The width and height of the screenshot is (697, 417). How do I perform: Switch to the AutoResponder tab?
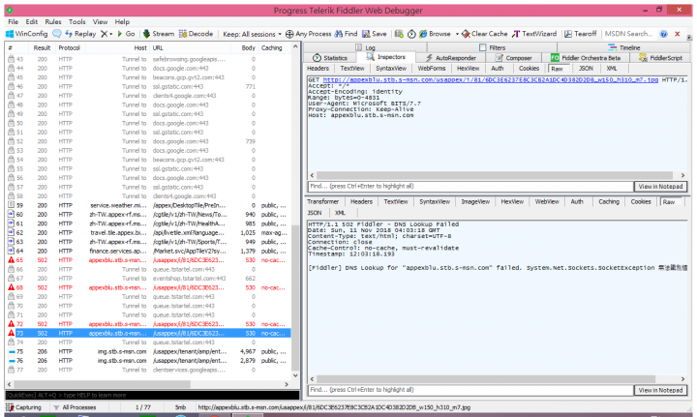pyautogui.click(x=450, y=58)
